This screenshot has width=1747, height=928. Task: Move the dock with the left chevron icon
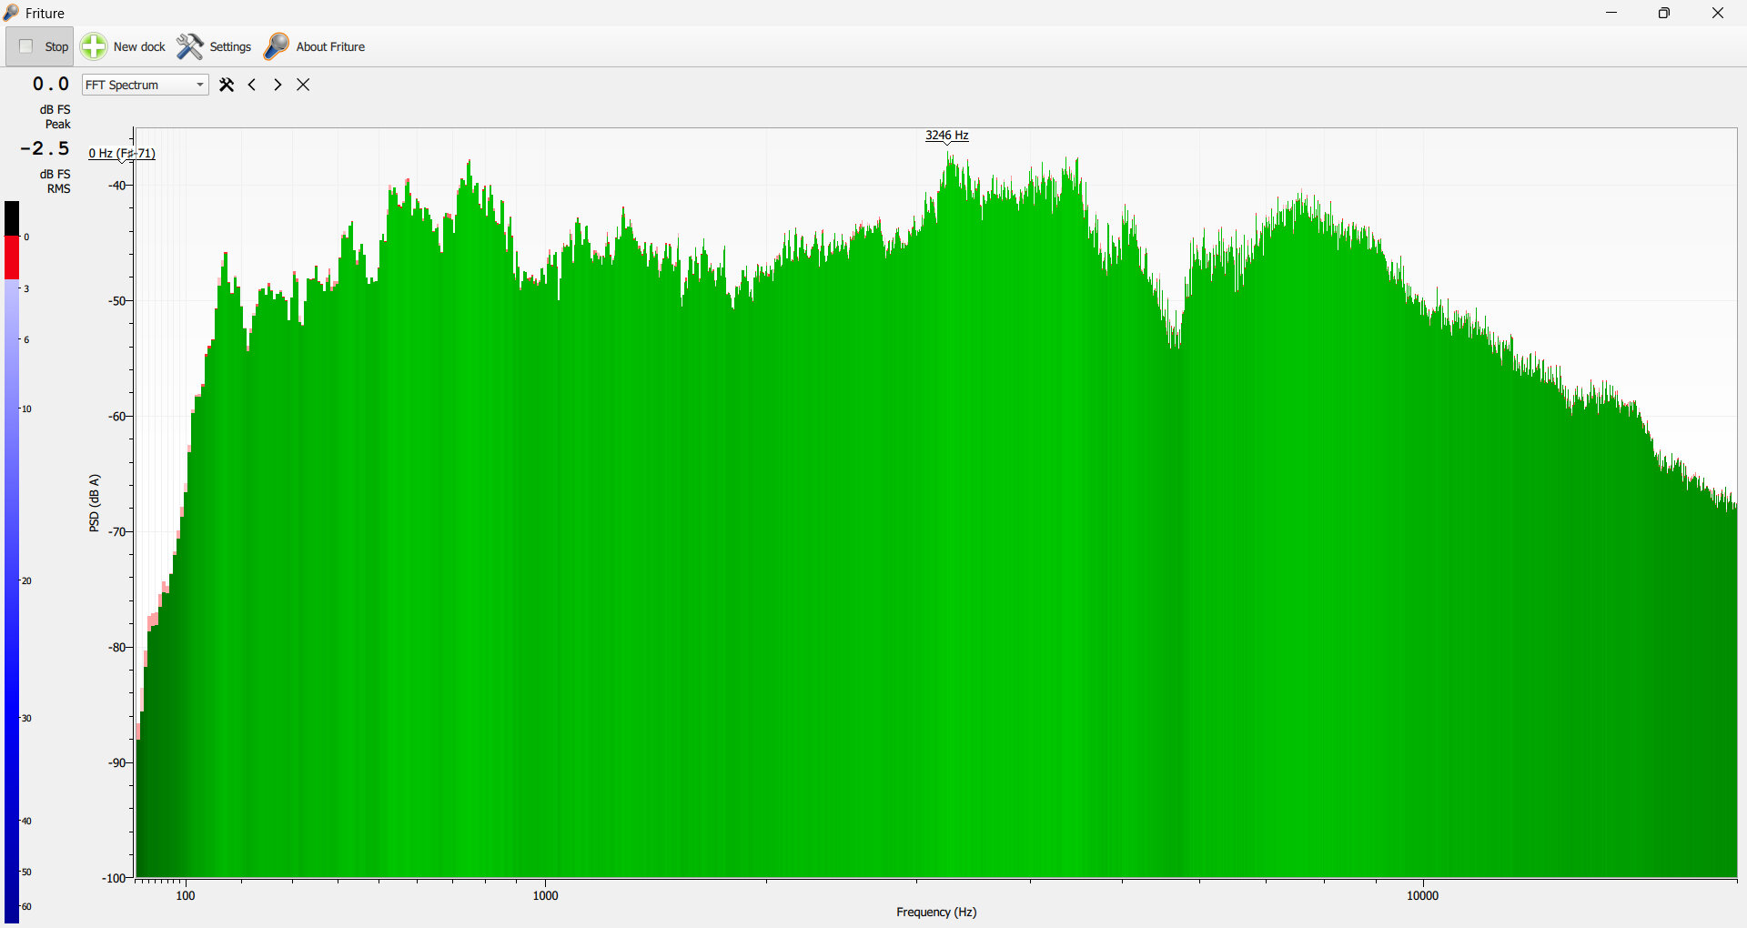252,85
